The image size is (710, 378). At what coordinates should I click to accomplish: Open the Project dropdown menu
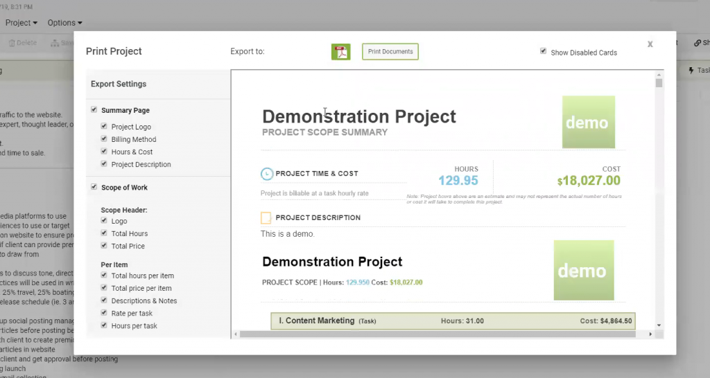pos(21,23)
